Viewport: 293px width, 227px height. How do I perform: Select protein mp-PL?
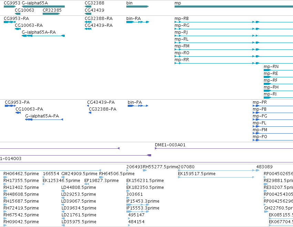(273, 126)
